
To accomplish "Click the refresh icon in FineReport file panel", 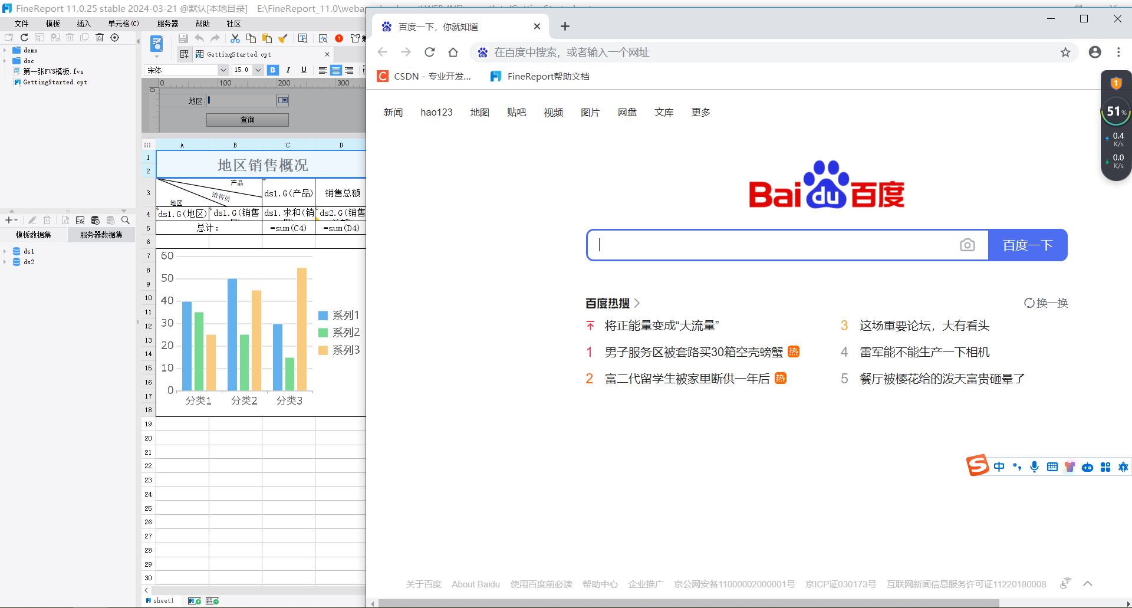I will tap(24, 37).
